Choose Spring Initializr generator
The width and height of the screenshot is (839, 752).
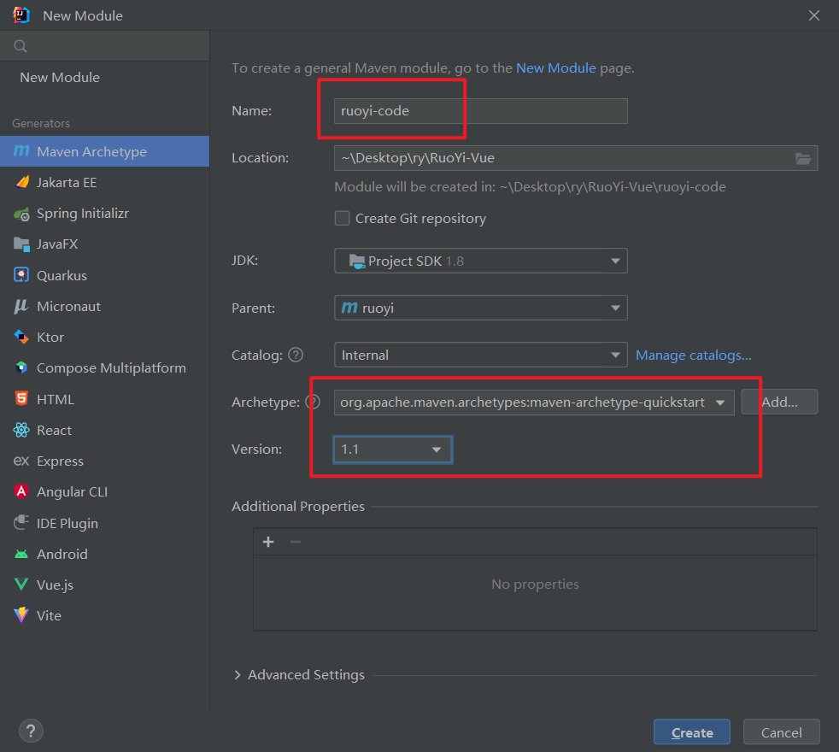[104, 214]
